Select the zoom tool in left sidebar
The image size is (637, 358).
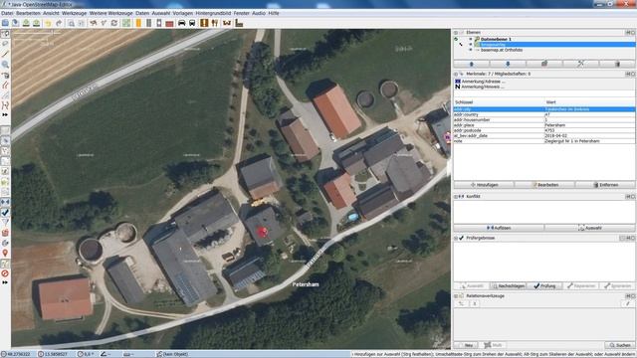[x=5, y=64]
